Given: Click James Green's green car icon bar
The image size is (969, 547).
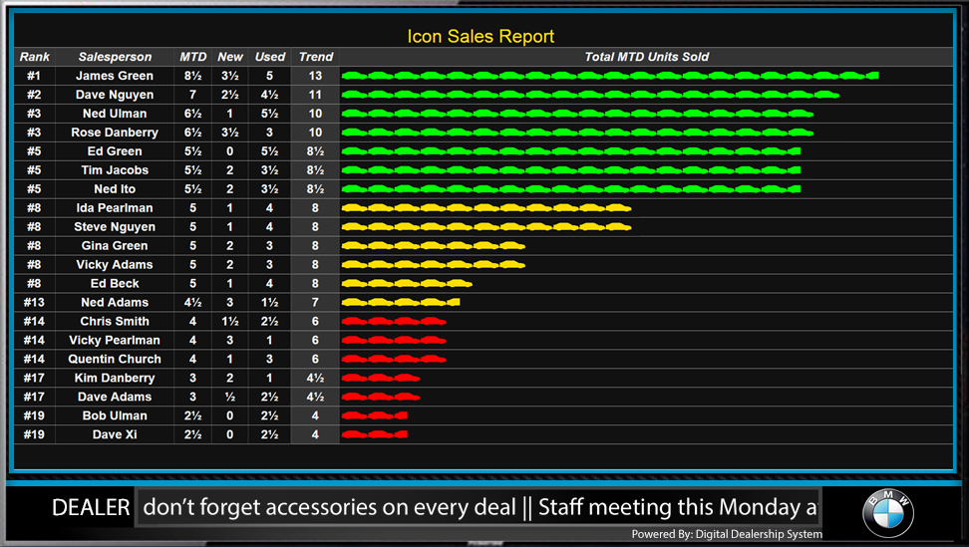Looking at the screenshot, I should 609,76.
